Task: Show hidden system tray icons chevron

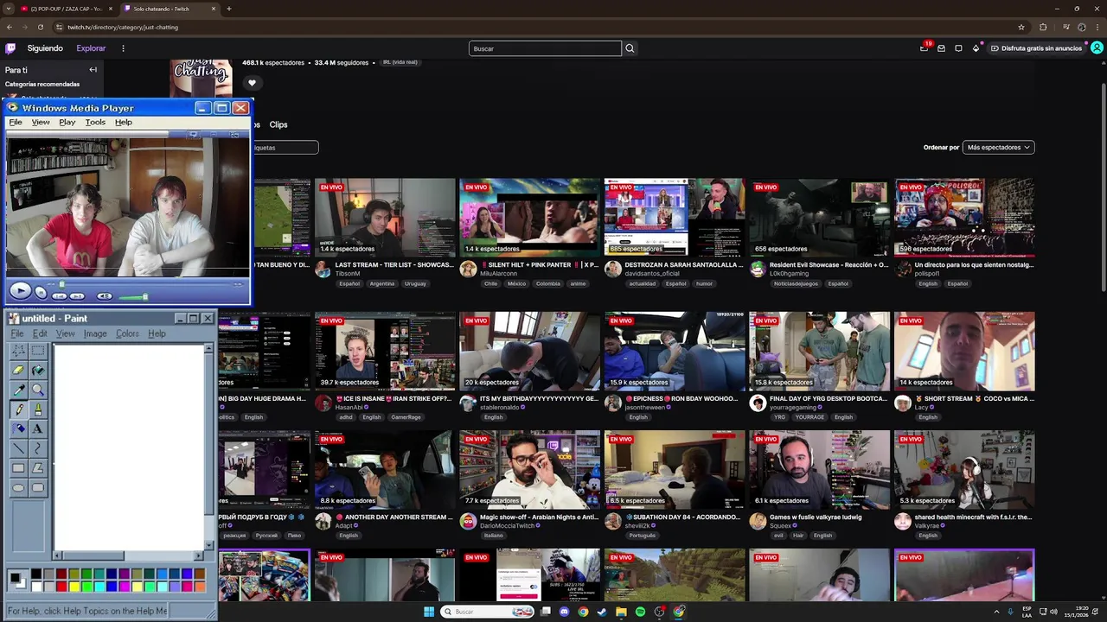Action: click(996, 612)
